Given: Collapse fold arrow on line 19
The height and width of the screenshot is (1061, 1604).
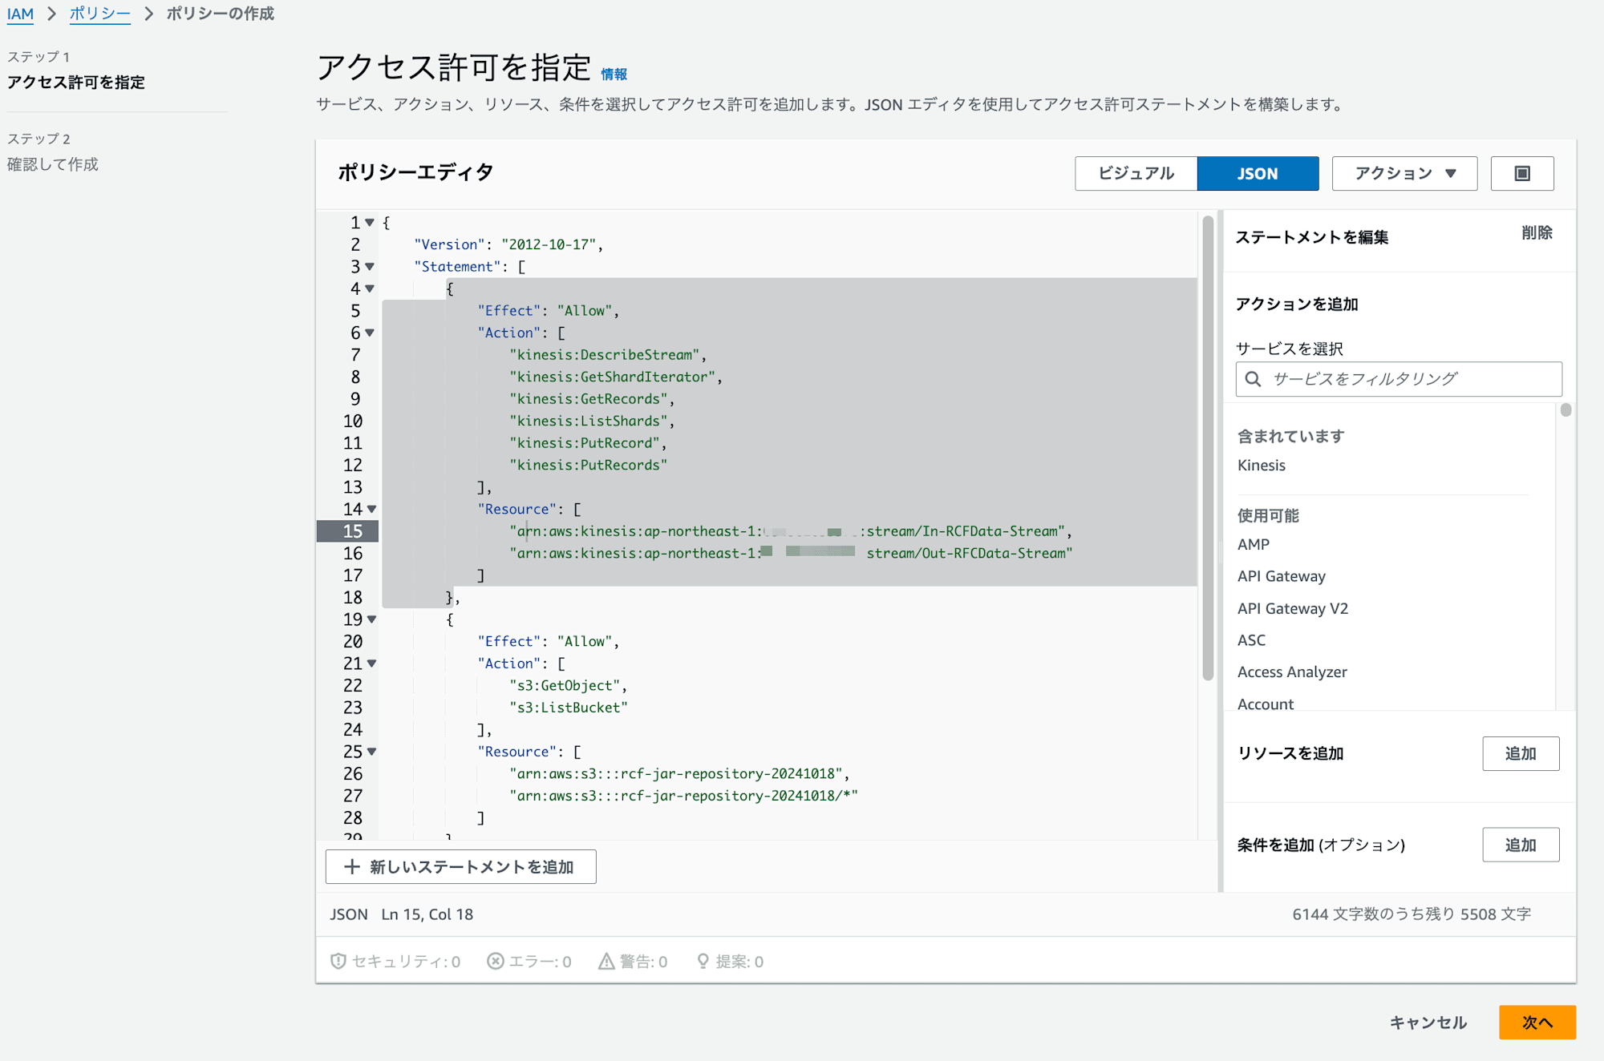Looking at the screenshot, I should [371, 619].
